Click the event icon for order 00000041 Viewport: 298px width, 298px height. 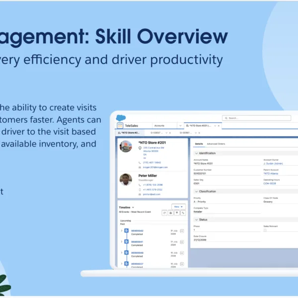[127, 241]
